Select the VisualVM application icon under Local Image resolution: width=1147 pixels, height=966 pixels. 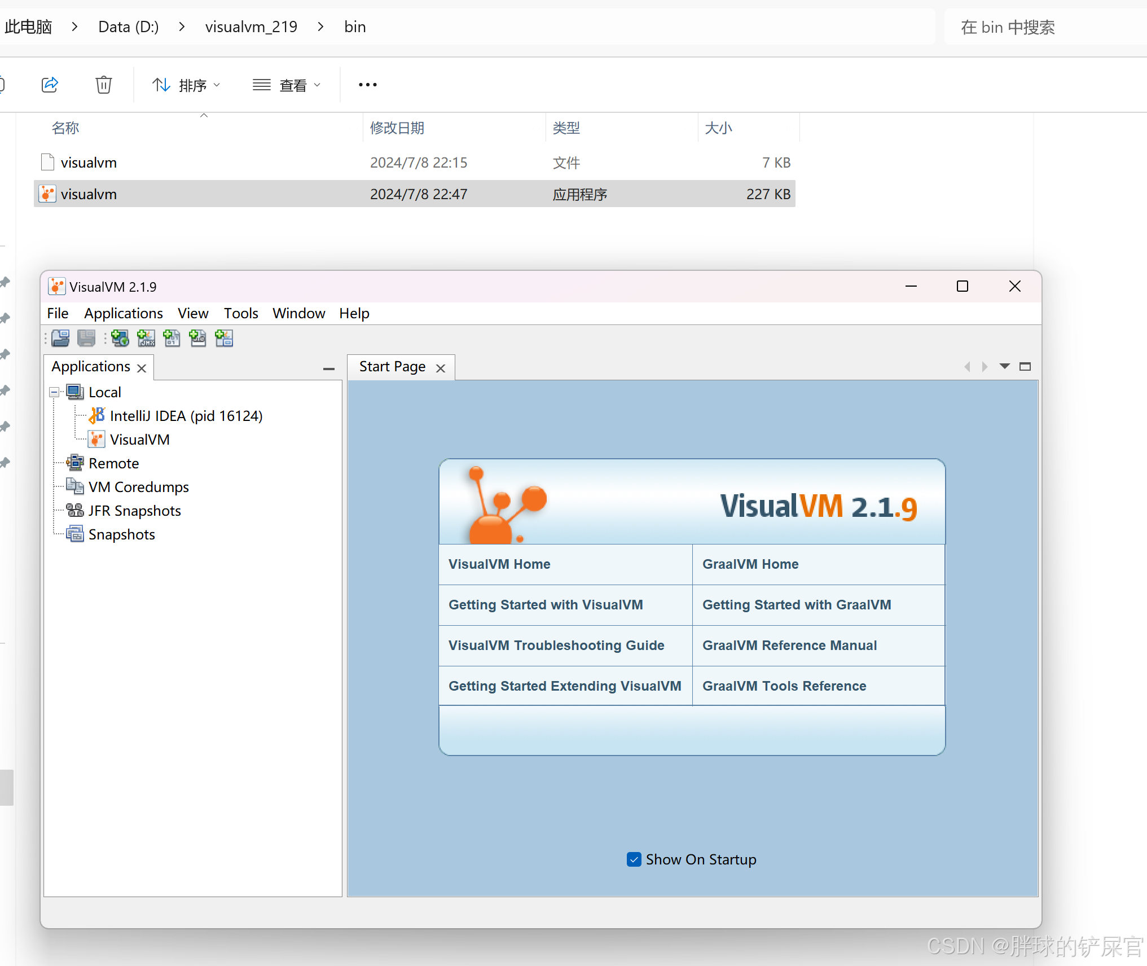click(96, 439)
